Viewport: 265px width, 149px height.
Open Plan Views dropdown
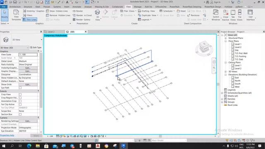pos(128,11)
